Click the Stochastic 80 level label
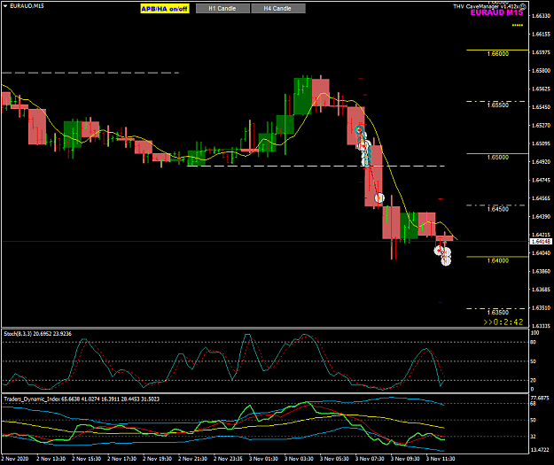The height and width of the screenshot is (465, 554). tap(533, 342)
